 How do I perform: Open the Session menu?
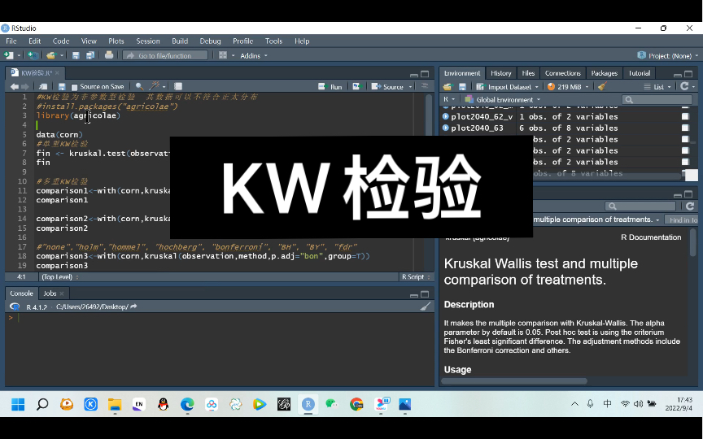click(x=148, y=41)
